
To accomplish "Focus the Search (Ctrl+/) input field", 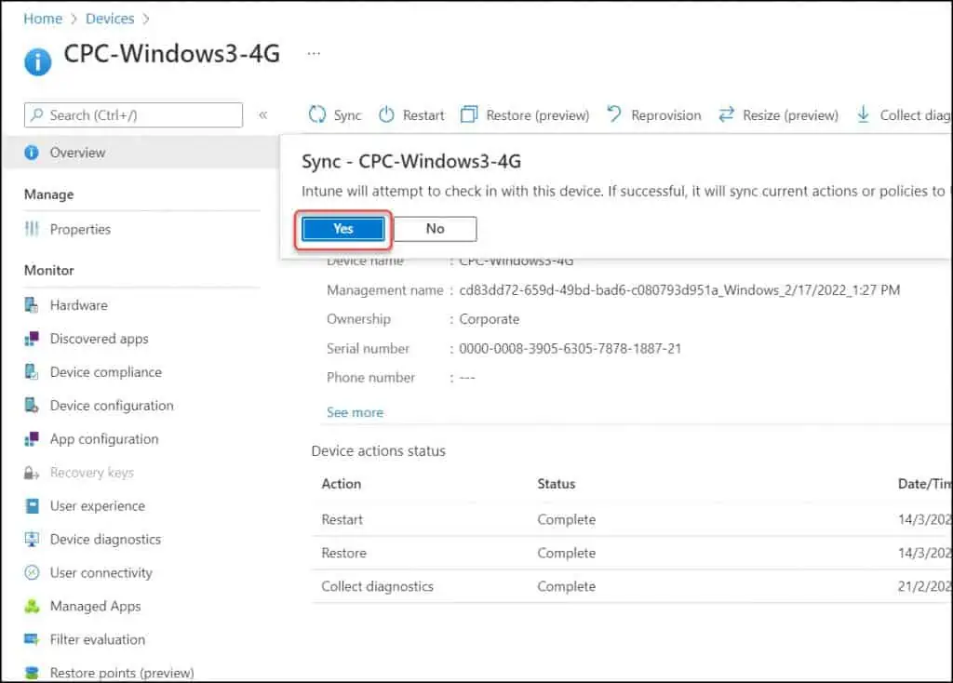I will point(134,114).
